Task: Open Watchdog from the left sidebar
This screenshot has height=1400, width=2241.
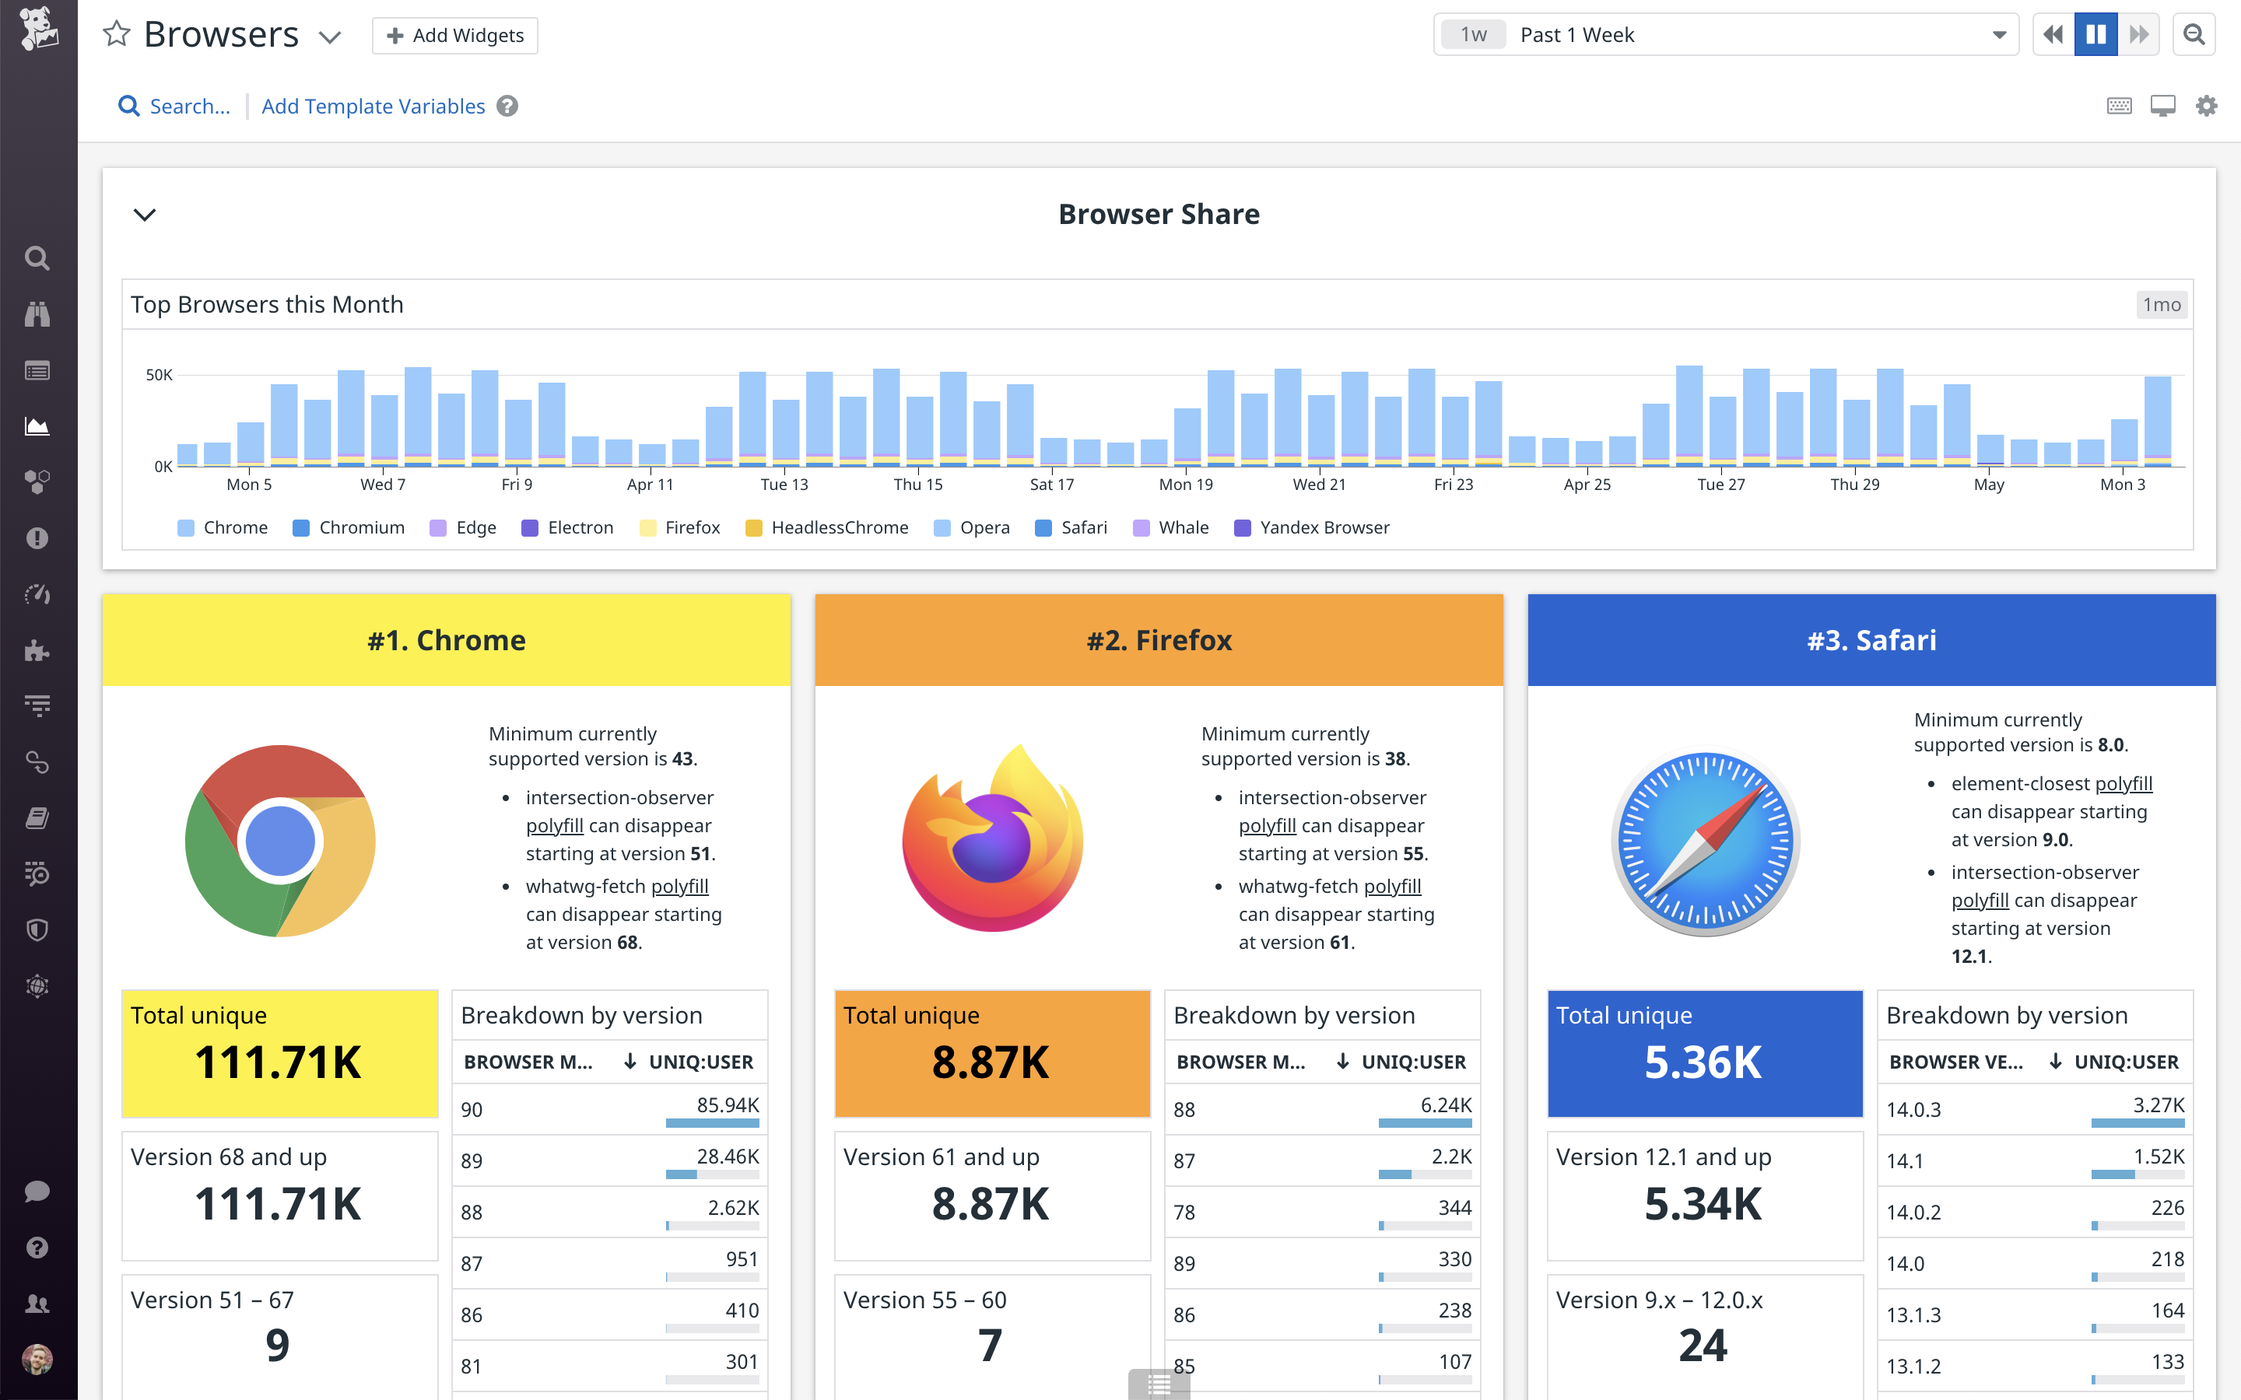Action: click(37, 314)
